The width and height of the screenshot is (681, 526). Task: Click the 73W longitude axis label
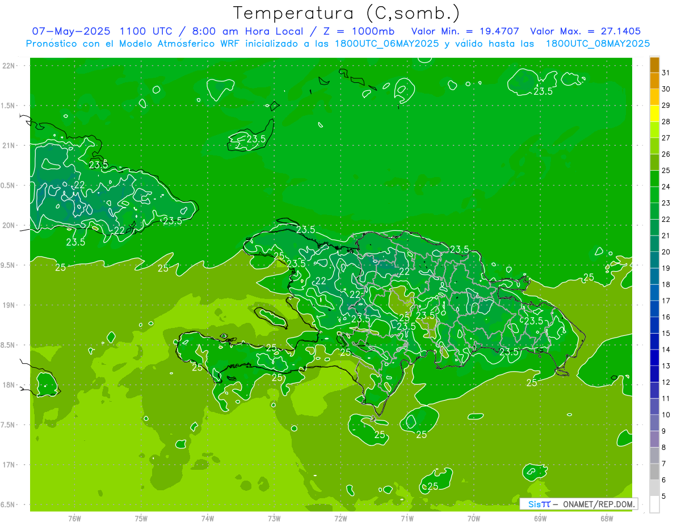point(274,518)
